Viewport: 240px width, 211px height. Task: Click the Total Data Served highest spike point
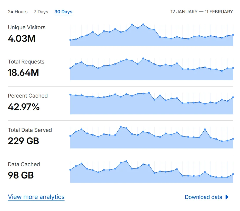[121, 126]
